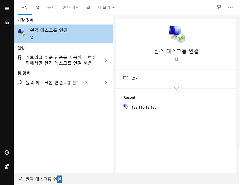Switch to the 앱 tab
This screenshot has height=185, width=240.
(38, 7)
